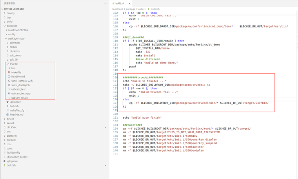298x179 pixels.
Task: Collapse the OKT536-LINUX-SDK root folder
Action: pos(13,9)
